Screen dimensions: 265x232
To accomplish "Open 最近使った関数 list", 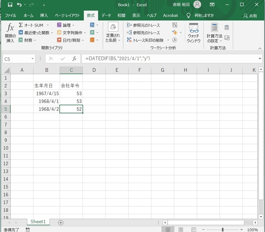I will (x=35, y=32).
